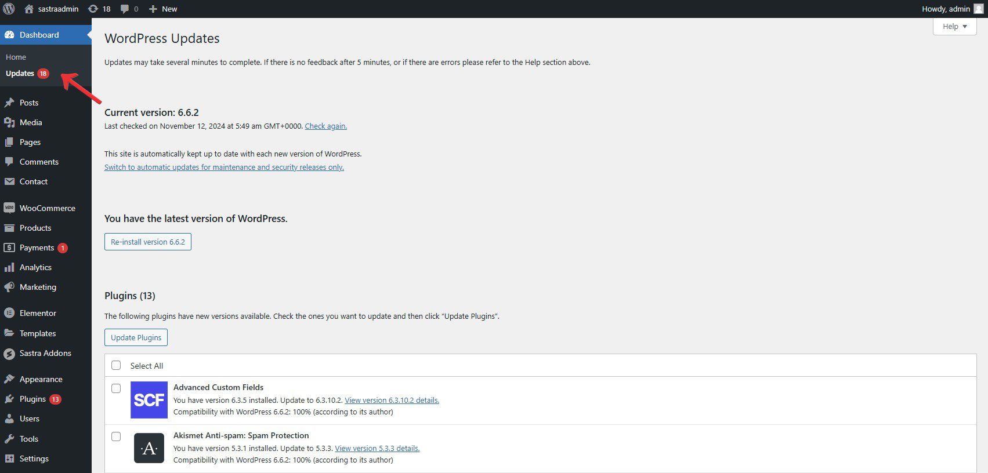Click the Media icon in sidebar
988x473 pixels.
click(x=9, y=122)
